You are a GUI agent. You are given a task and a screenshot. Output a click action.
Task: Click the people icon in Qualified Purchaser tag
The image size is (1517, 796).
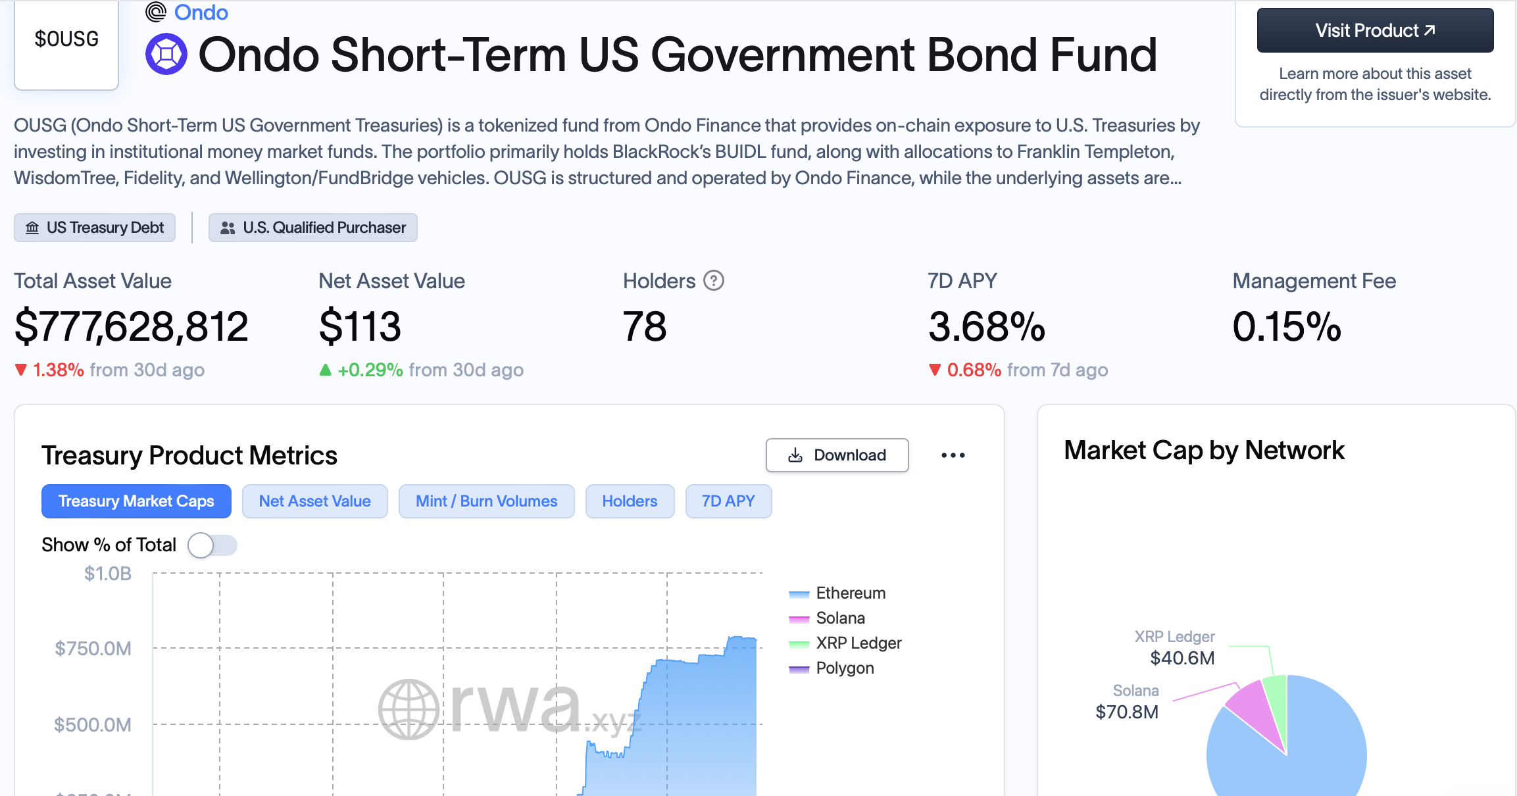point(228,228)
